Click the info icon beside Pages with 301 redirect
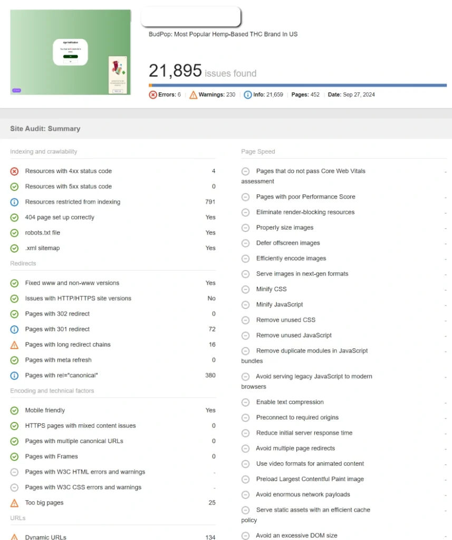452x540 pixels. pyautogui.click(x=14, y=329)
